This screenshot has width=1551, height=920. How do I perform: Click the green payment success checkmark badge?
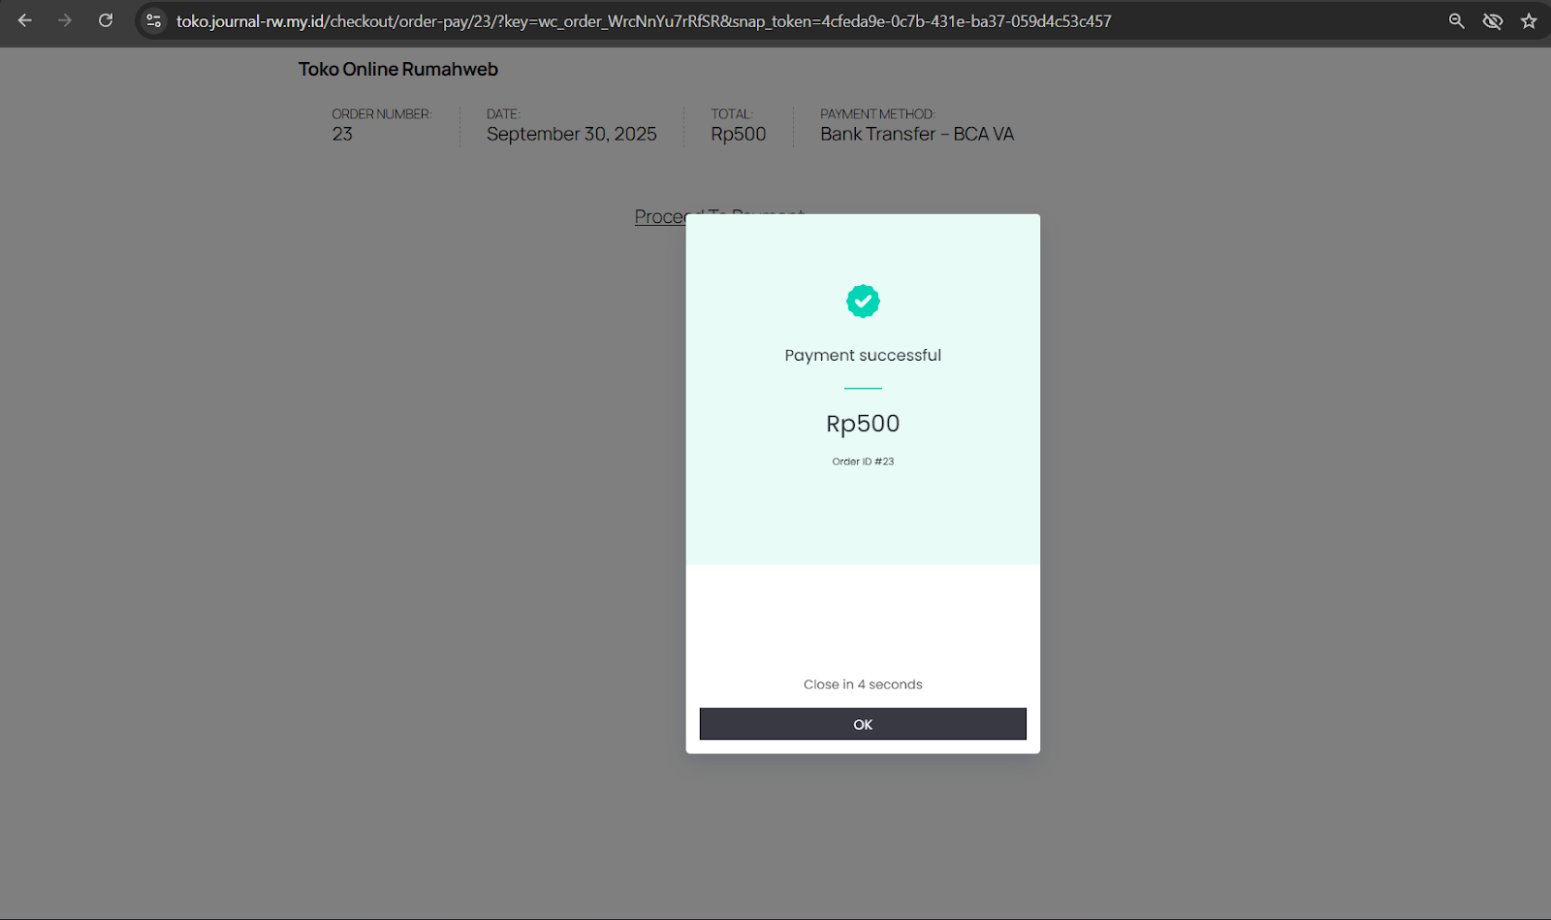point(863,301)
